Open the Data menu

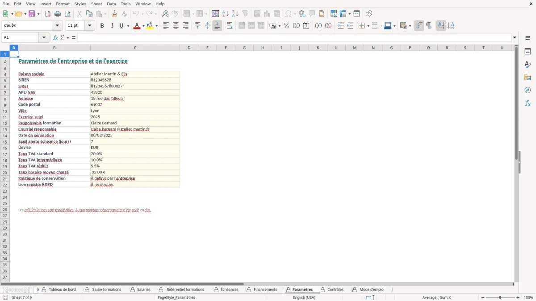click(111, 4)
